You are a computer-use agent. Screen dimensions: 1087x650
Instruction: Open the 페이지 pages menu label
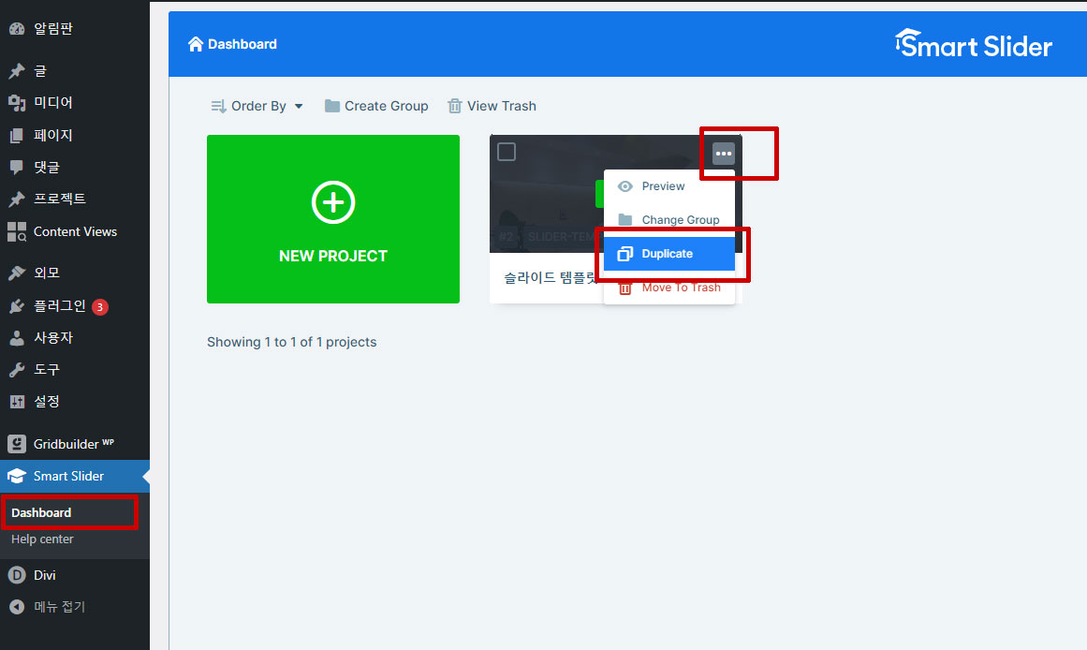pos(53,135)
